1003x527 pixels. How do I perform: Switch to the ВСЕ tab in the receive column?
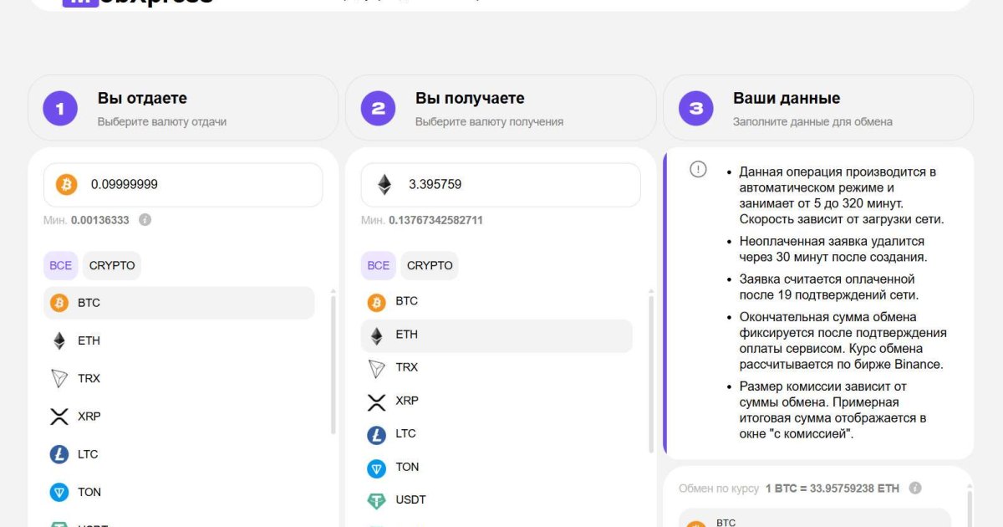(x=379, y=265)
